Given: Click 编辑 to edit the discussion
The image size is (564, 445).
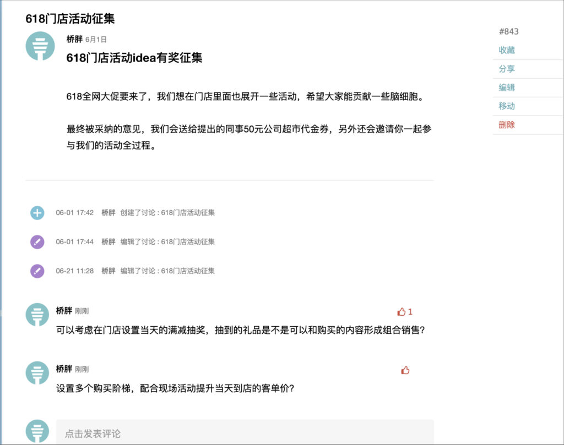Looking at the screenshot, I should [507, 87].
